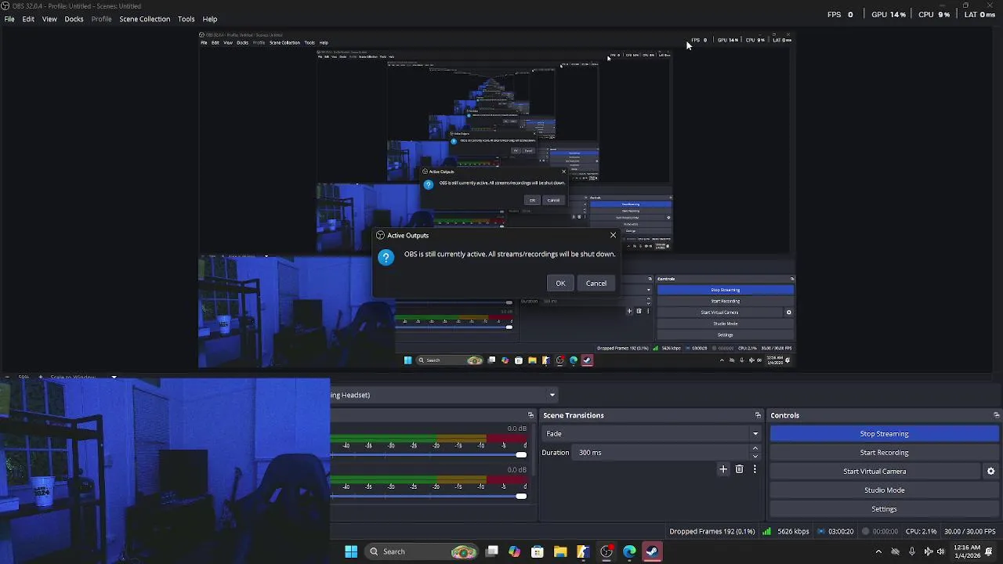This screenshot has width=1003, height=564.
Task: Open Task View from the taskbar
Action: point(492,551)
